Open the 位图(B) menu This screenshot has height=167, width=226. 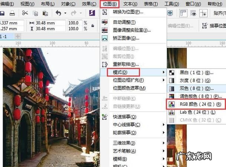110,4
